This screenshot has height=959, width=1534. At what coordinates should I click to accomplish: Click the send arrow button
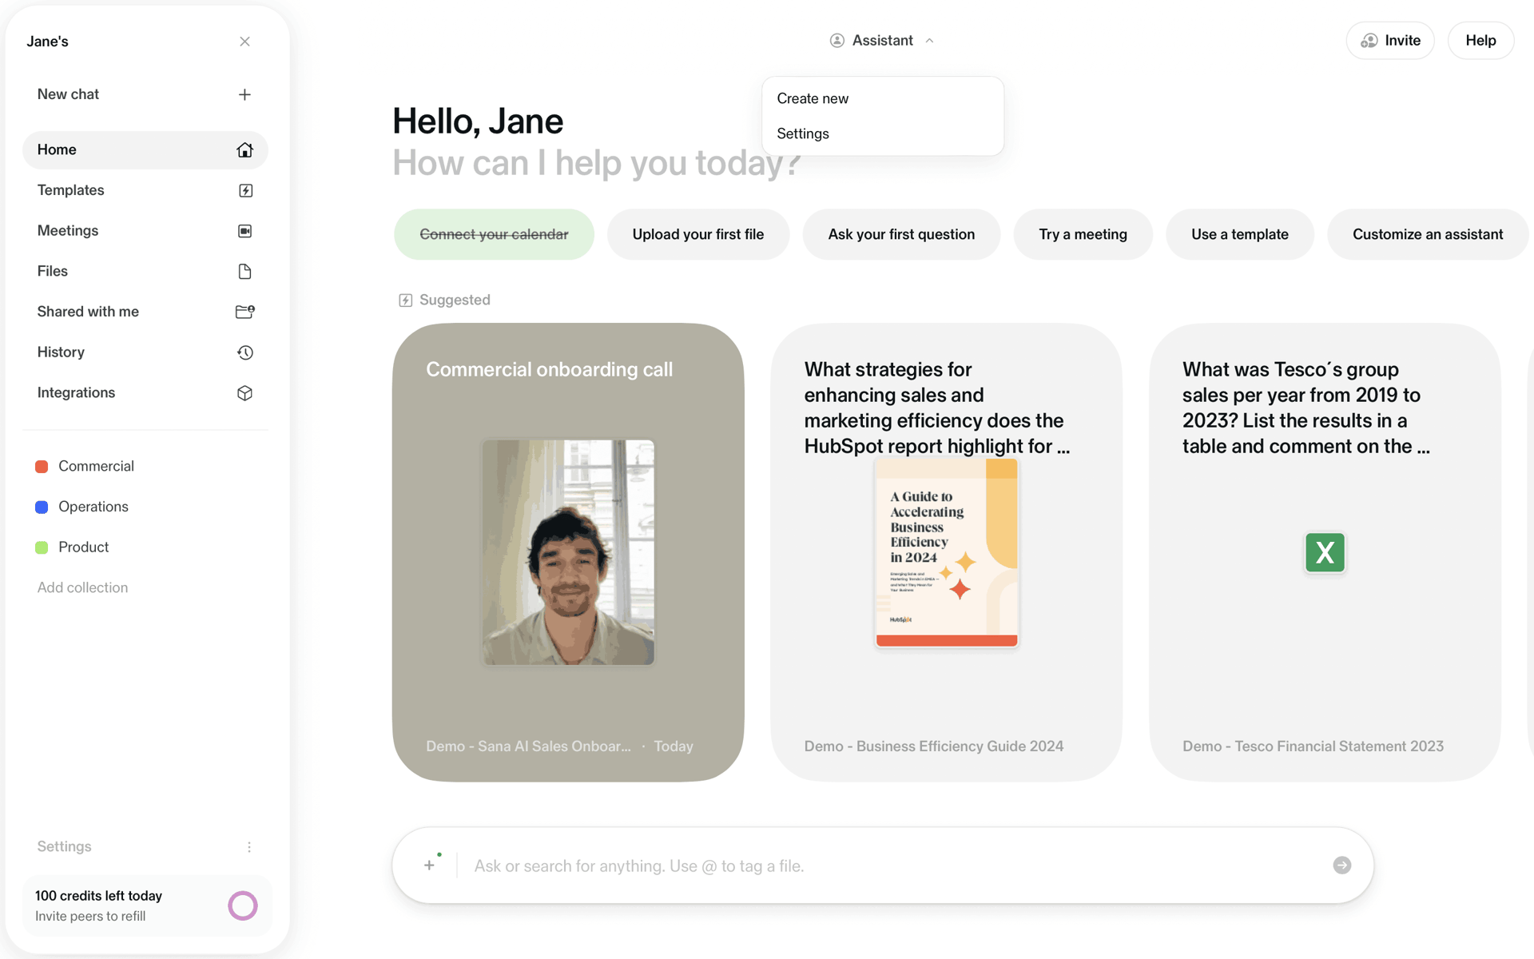(x=1342, y=865)
